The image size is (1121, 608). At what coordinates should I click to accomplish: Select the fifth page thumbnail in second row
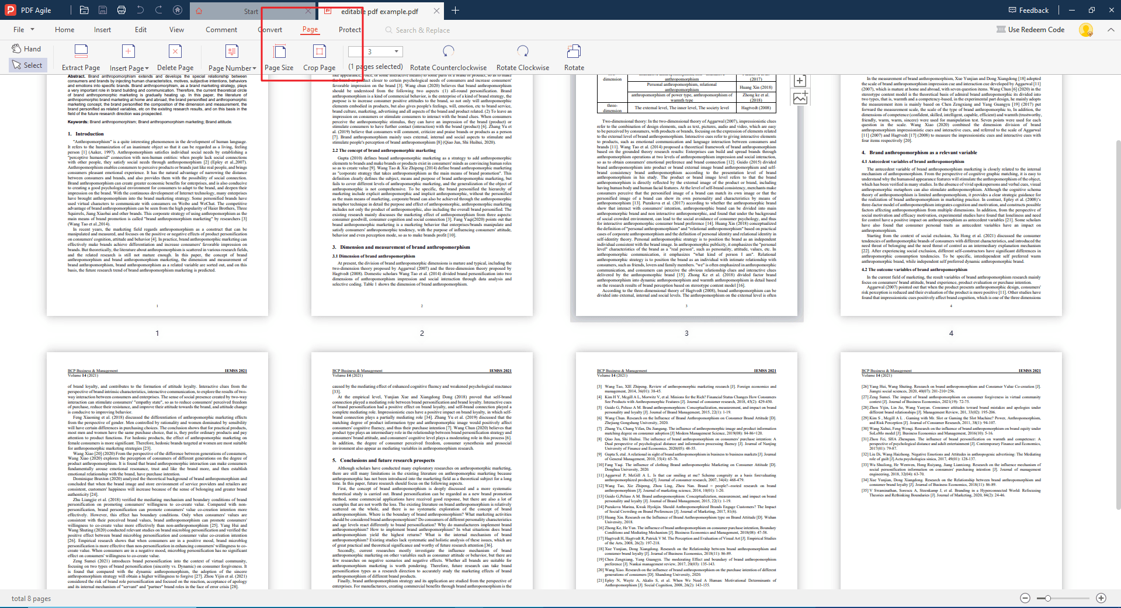coord(157,471)
